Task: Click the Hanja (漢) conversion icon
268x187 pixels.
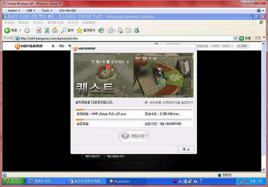Action: click(x=185, y=181)
